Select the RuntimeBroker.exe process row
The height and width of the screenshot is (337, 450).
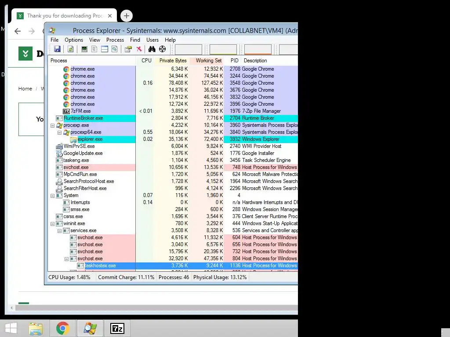click(173, 118)
